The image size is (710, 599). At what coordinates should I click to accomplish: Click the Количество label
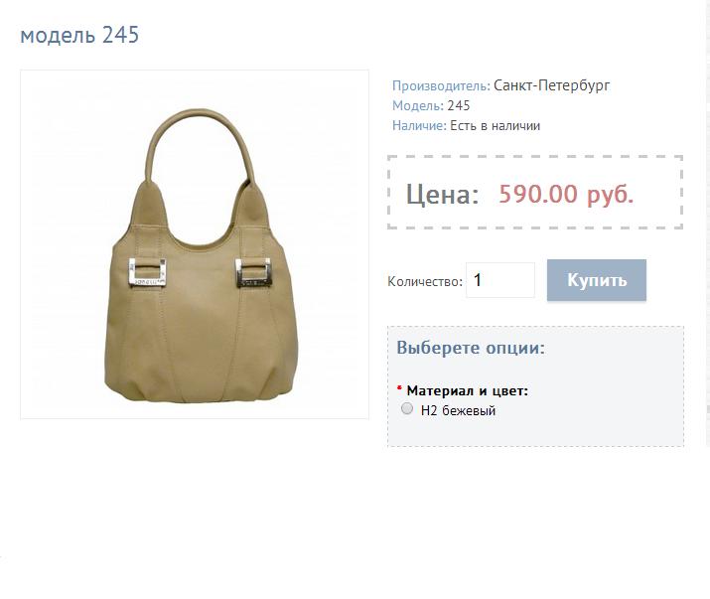pyautogui.click(x=425, y=281)
